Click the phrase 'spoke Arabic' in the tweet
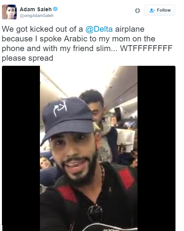184x231 pixels. click(64, 39)
